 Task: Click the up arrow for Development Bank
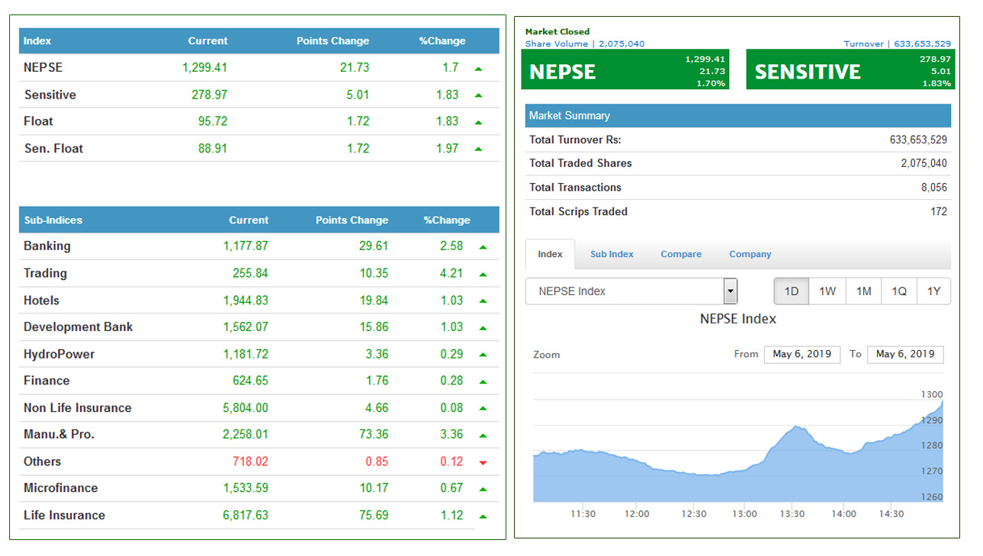(x=483, y=328)
